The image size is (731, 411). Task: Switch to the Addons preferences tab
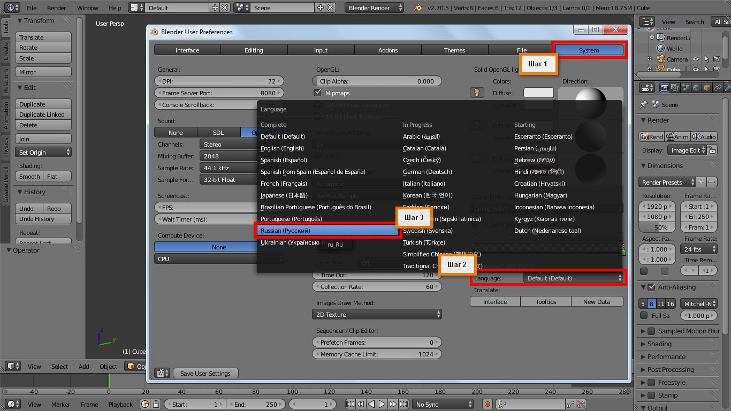[x=388, y=50]
